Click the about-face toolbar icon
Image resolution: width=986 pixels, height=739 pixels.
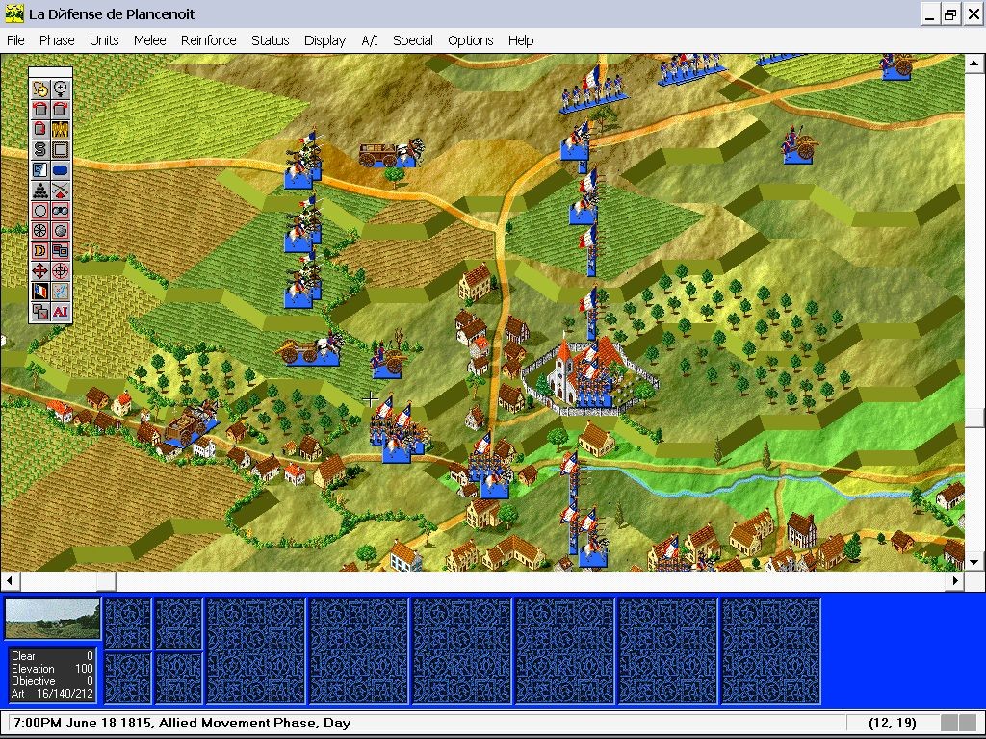click(40, 130)
